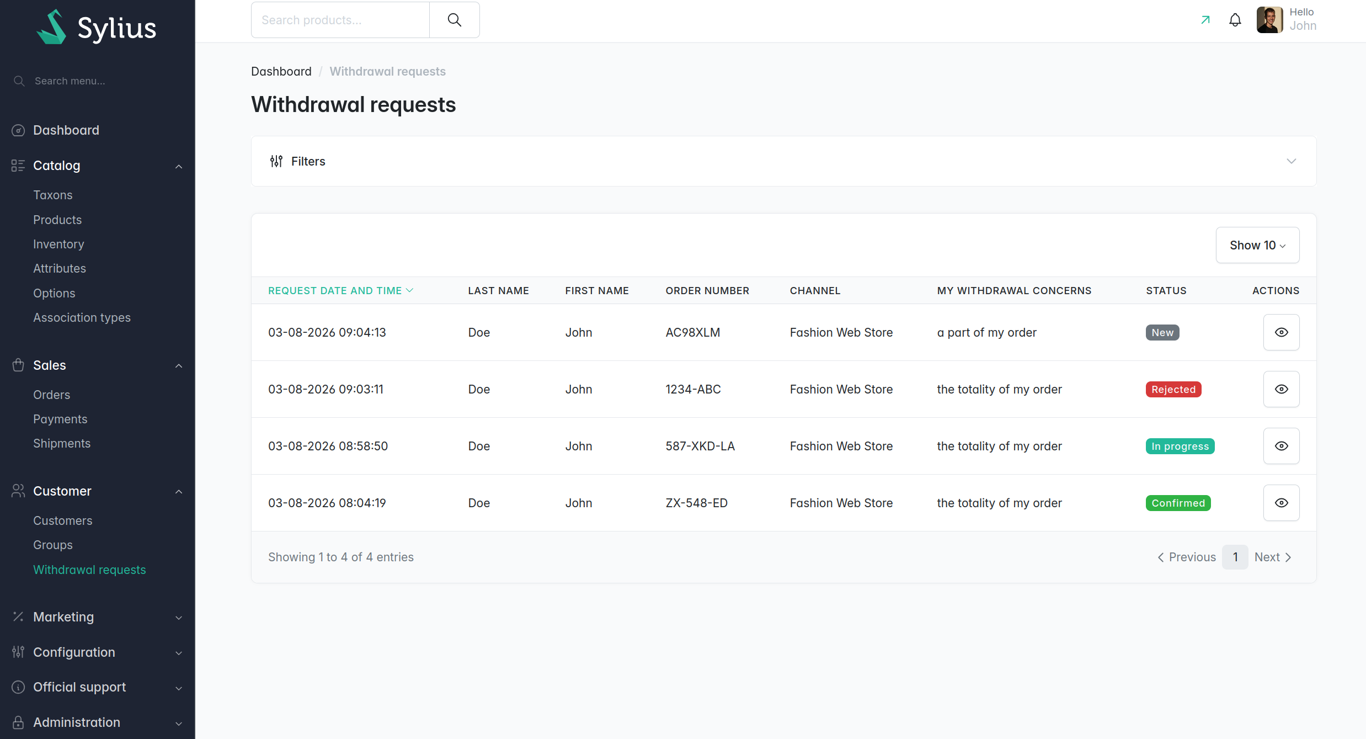Viewport: 1366px width, 739px height.
Task: Click the Dashboard gauge icon in sidebar
Action: tap(18, 130)
